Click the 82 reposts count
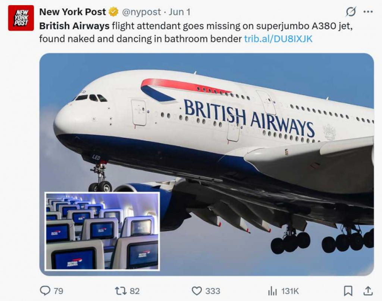 coord(134,291)
